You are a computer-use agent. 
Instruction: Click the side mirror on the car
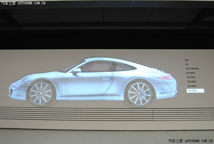click(x=76, y=71)
